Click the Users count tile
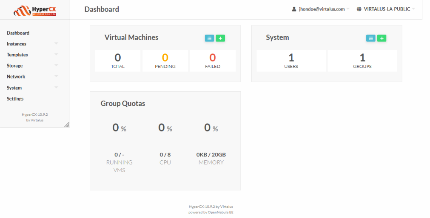The height and width of the screenshot is (218, 430). pos(291,61)
